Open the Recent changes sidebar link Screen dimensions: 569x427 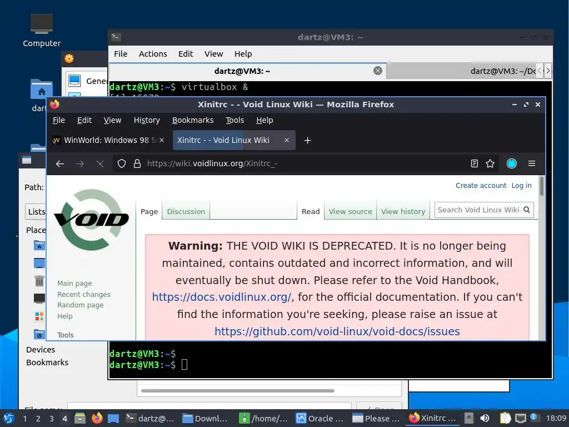click(84, 295)
